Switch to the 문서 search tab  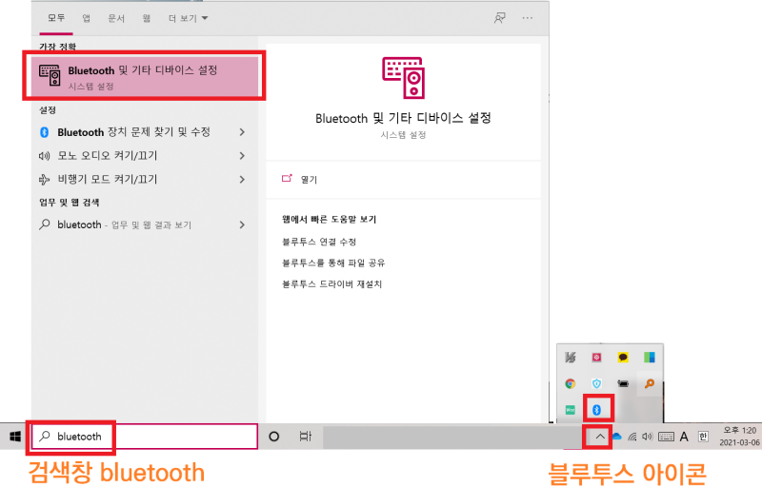point(116,18)
